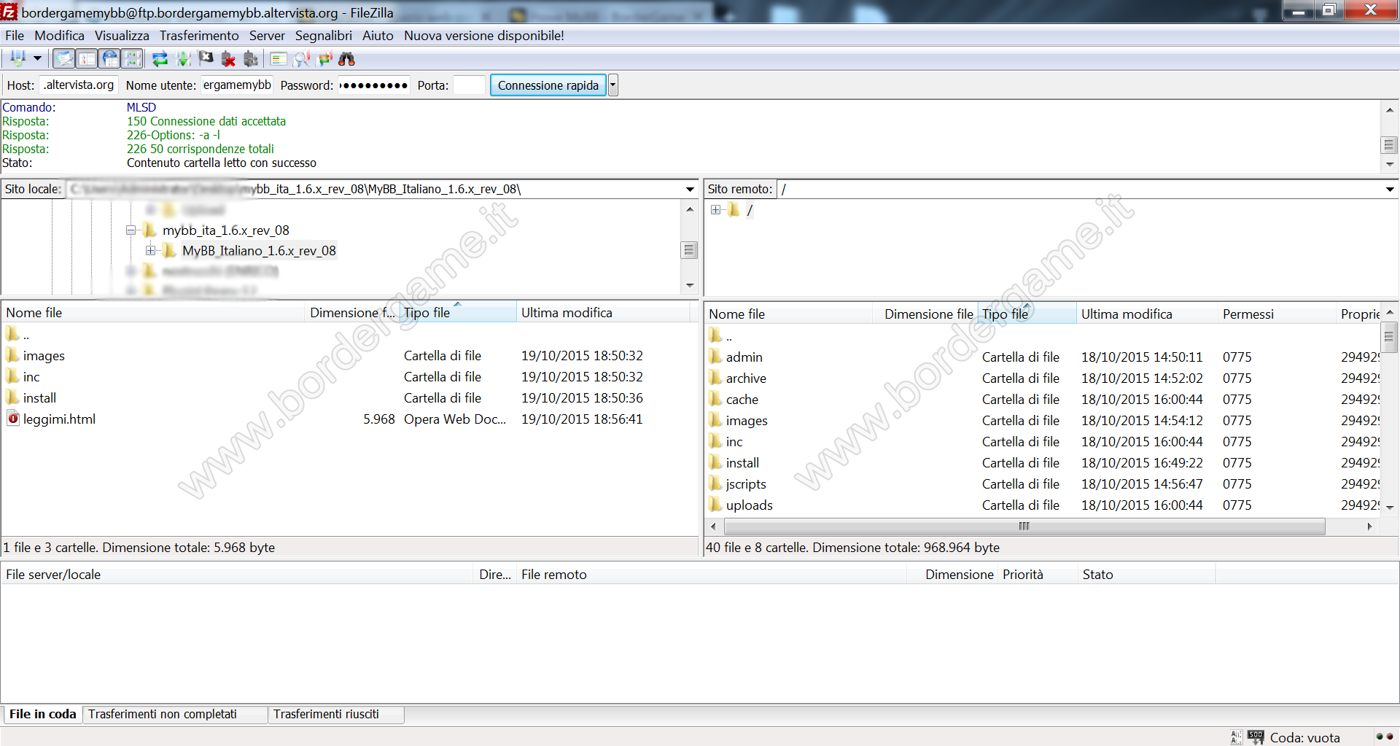The width and height of the screenshot is (1400, 746).
Task: Collapse the mybb_ita_1.6.x_rev_08 tree node
Action: (x=131, y=230)
